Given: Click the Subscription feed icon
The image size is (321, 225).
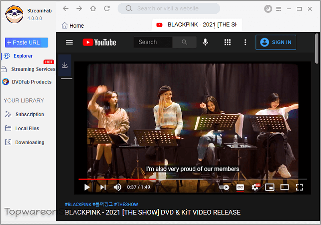Looking at the screenshot, I should pyautogui.click(x=8, y=115).
